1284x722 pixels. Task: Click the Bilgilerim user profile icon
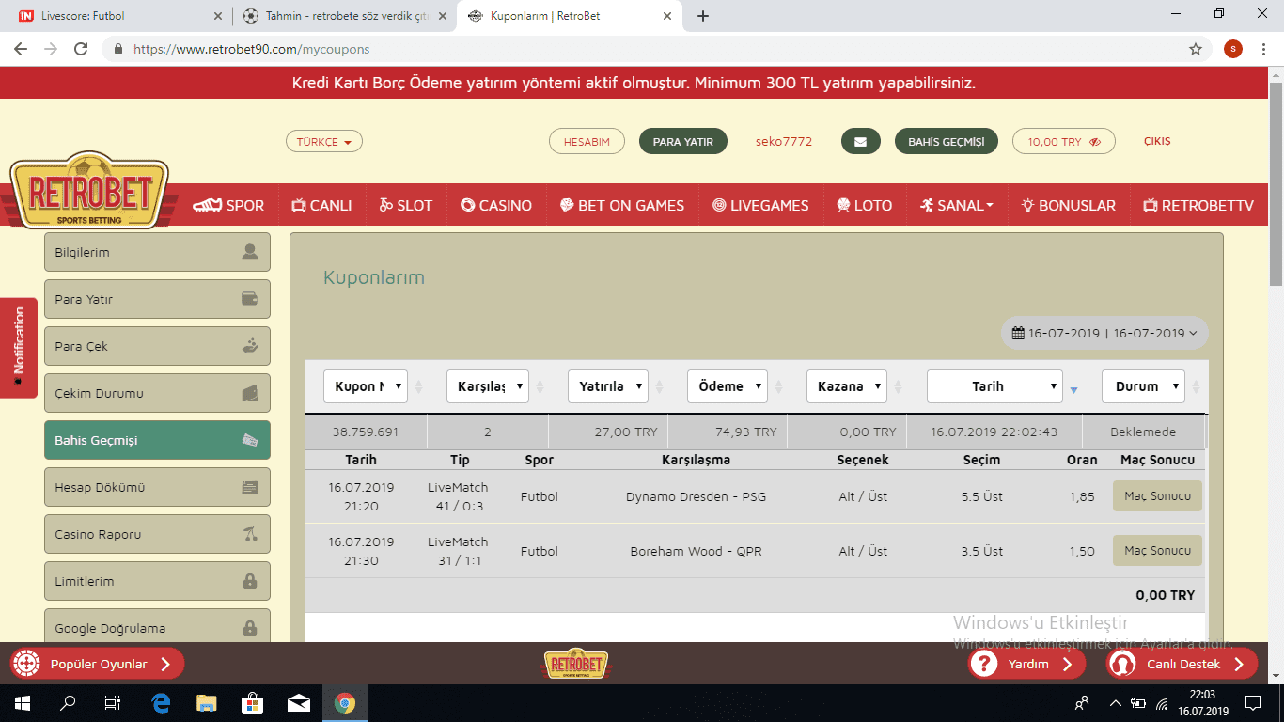[x=249, y=252]
